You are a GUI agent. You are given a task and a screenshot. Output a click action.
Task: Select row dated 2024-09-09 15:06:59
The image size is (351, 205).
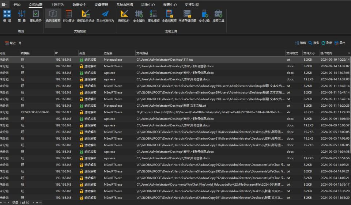pyautogui.click(x=175, y=119)
